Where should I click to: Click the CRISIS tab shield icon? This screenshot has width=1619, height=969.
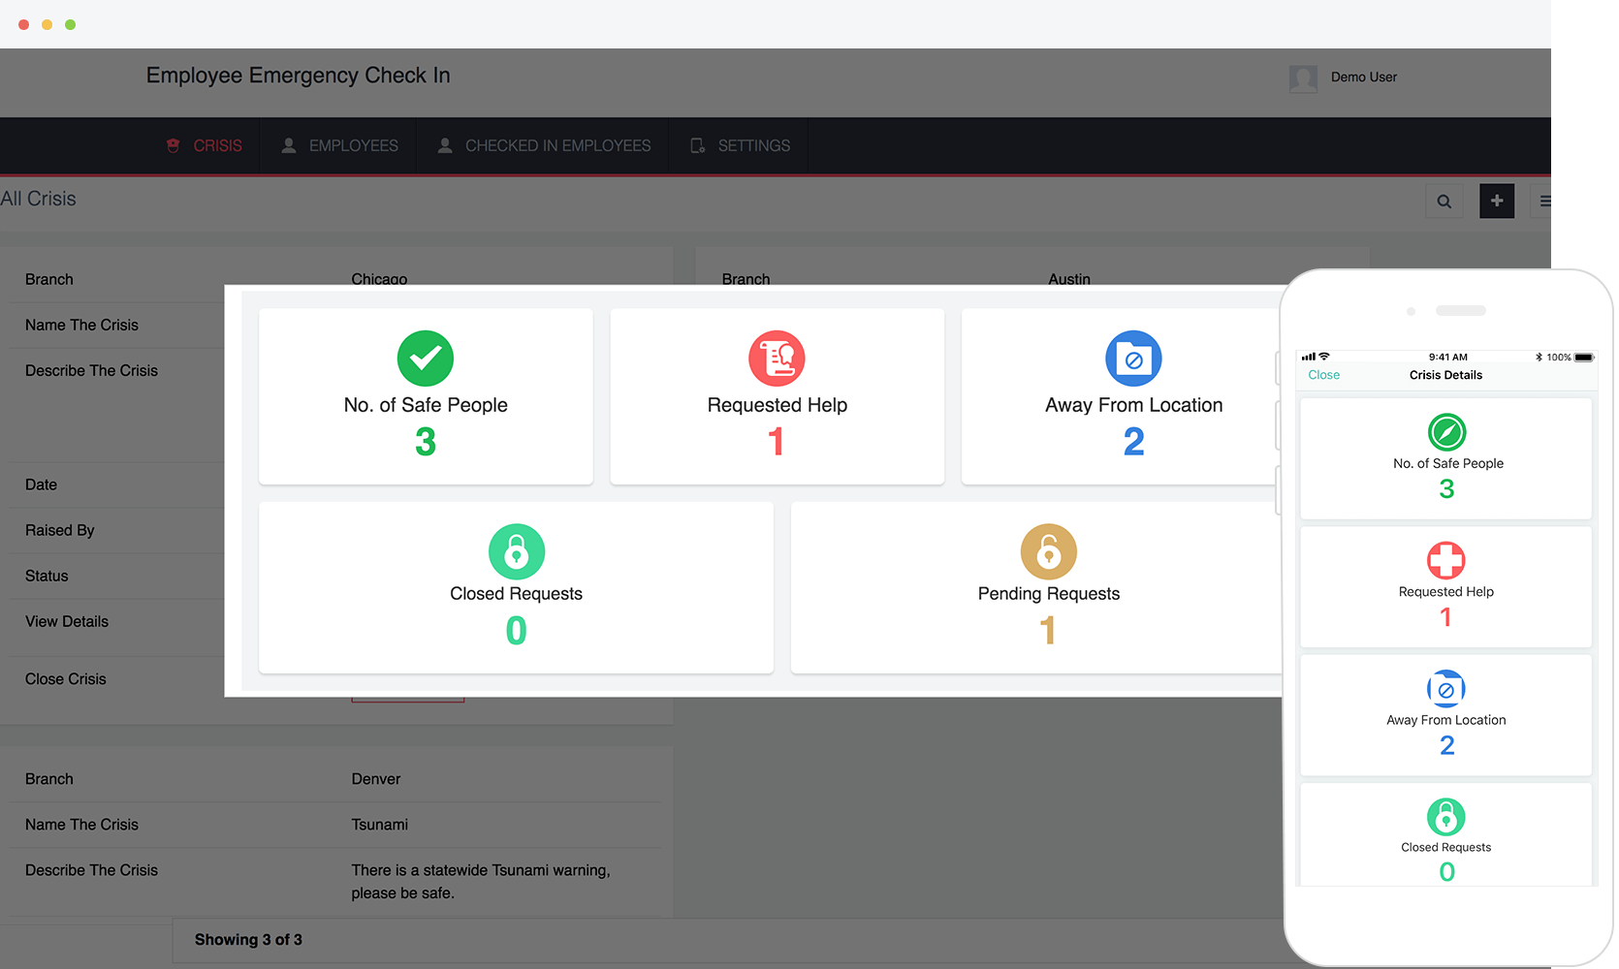tap(174, 145)
